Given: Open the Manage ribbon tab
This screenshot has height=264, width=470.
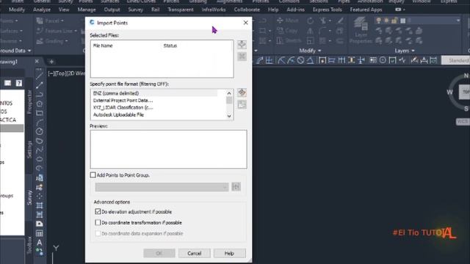Looking at the screenshot, I should pos(87,10).
